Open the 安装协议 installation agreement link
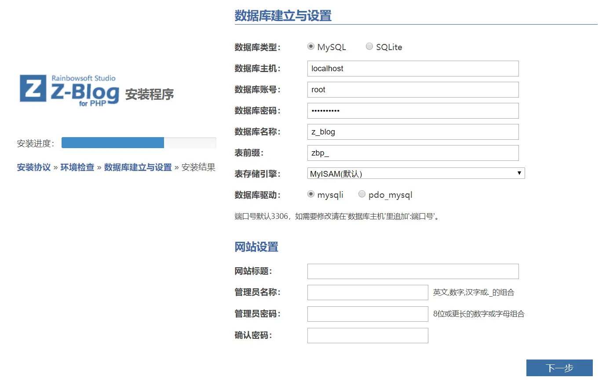Image resolution: width=606 pixels, height=385 pixels. coord(33,167)
